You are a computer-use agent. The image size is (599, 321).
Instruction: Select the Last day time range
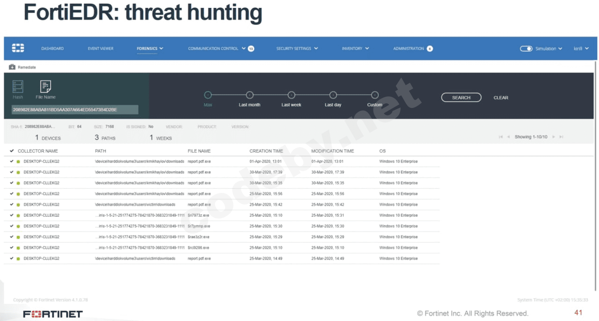coord(333,95)
